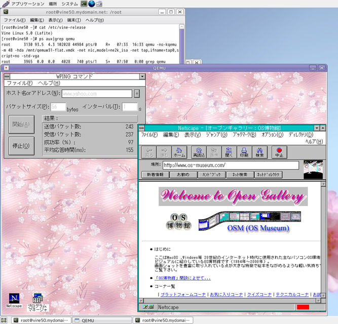
Task: Launch terminal icon in top GNOME panel
Action: pos(84,4)
